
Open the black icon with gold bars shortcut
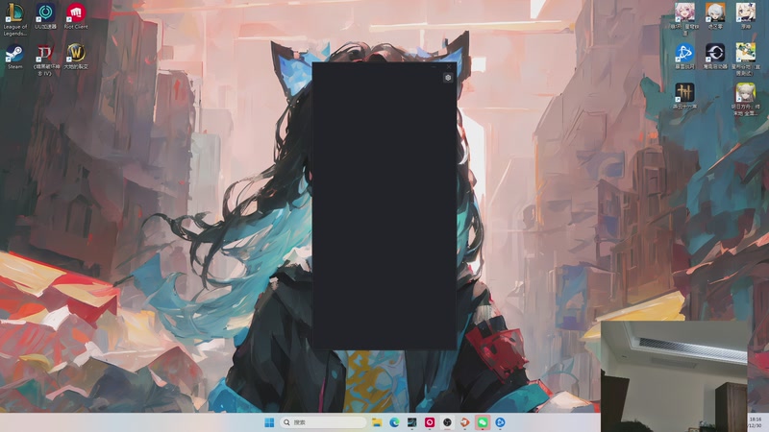[x=684, y=96]
